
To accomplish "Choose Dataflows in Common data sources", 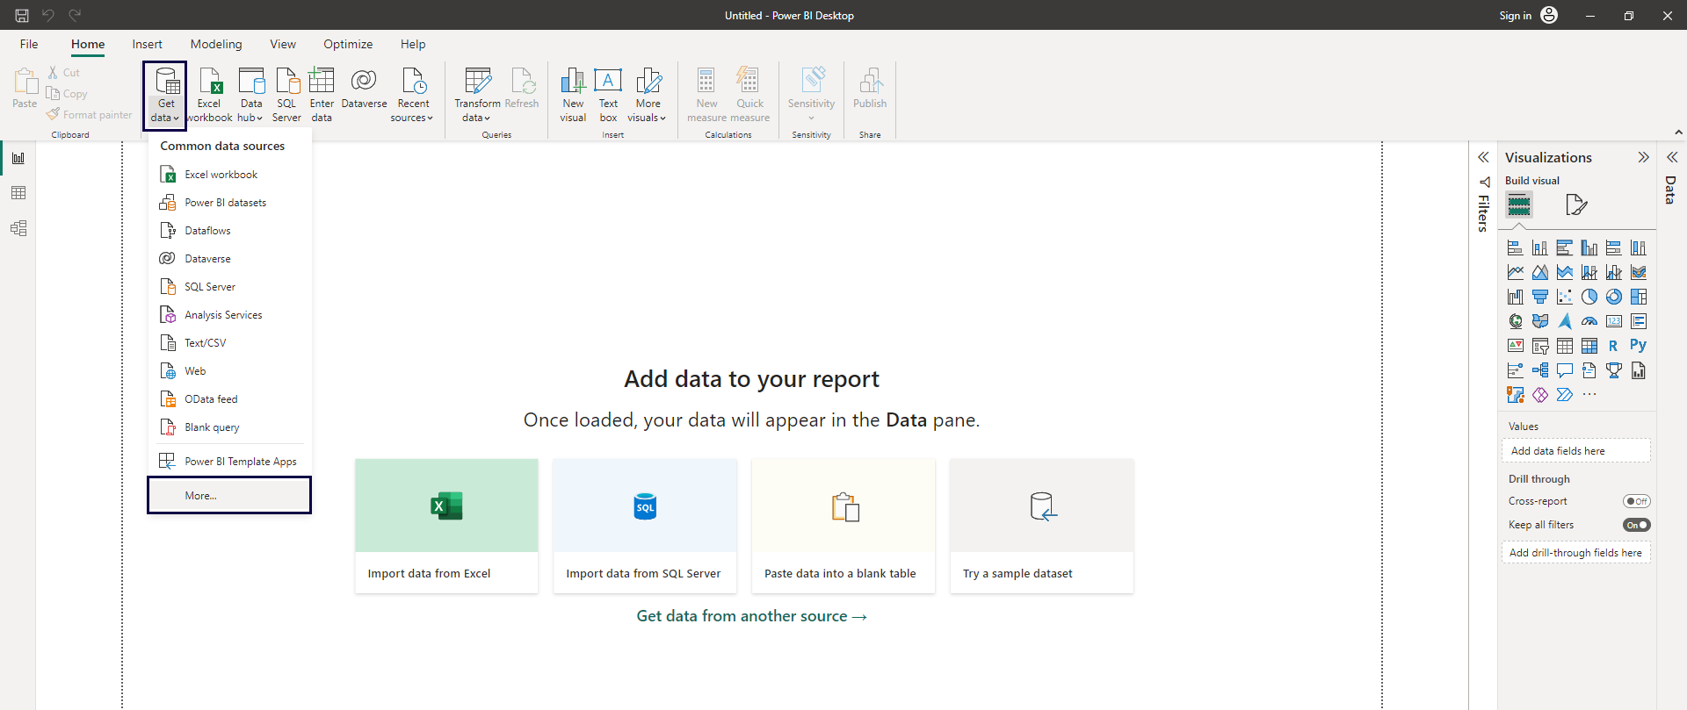I will [x=229, y=231].
